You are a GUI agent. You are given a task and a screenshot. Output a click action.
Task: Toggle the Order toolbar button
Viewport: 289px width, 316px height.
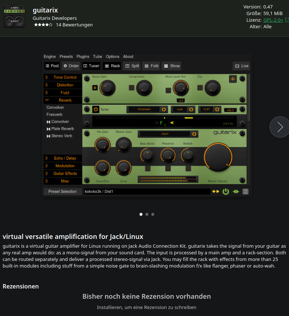71,66
